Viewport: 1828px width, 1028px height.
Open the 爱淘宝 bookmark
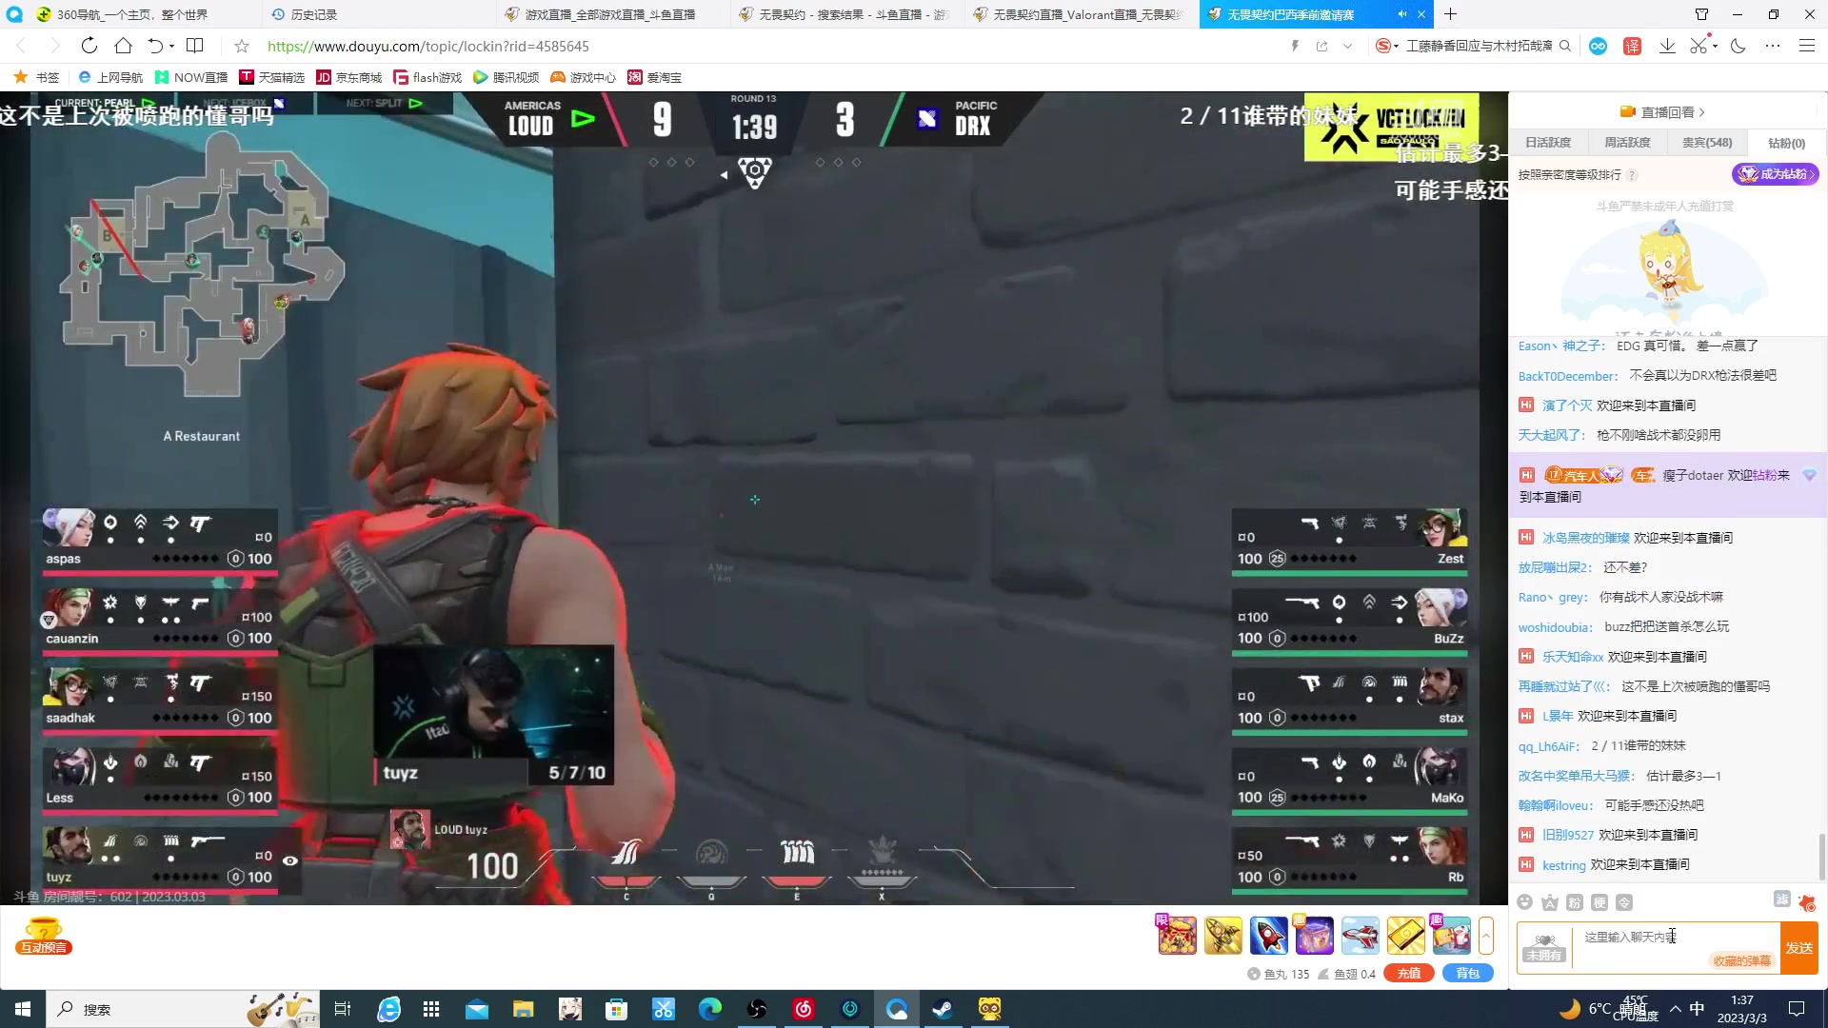655,77
